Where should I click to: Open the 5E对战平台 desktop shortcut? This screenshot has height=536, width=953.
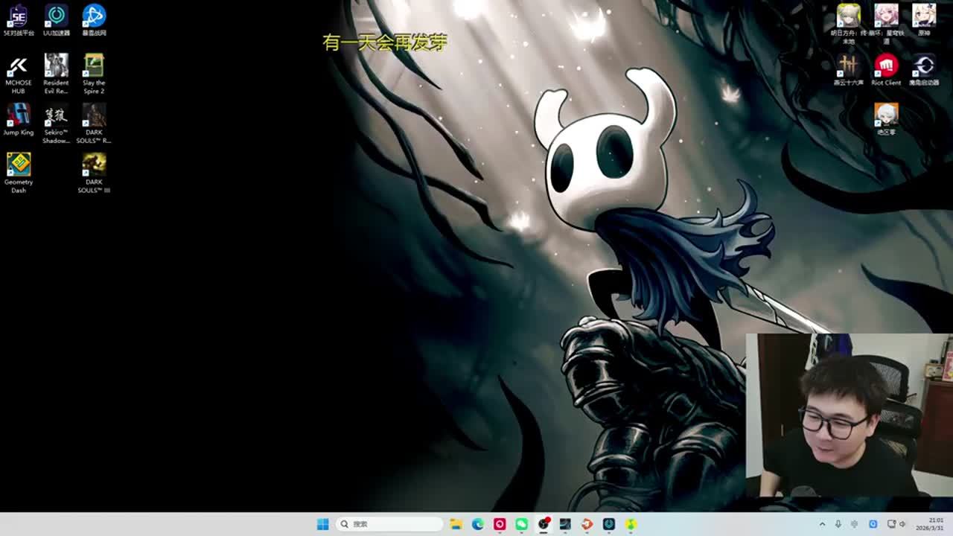point(18,16)
